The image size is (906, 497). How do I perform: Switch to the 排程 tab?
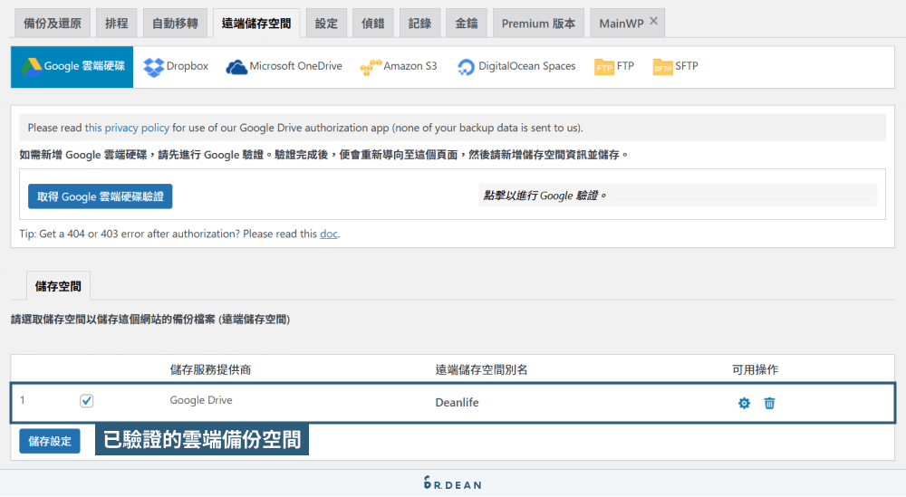tap(116, 24)
